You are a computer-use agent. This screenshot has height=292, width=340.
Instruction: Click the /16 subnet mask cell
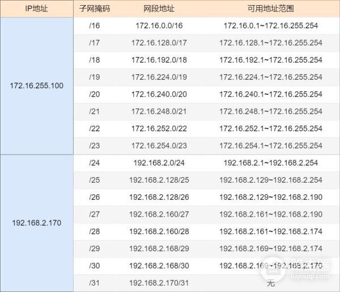click(x=94, y=25)
